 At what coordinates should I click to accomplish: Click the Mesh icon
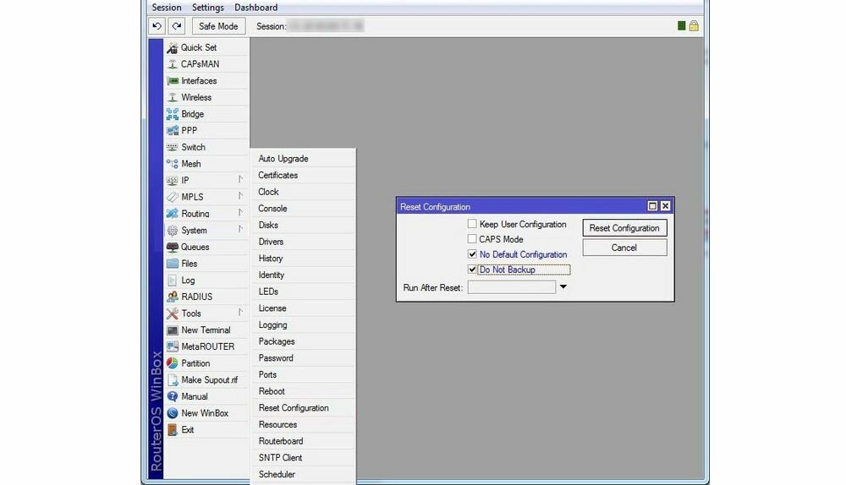point(172,164)
